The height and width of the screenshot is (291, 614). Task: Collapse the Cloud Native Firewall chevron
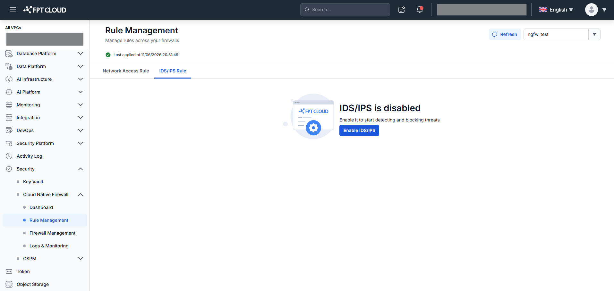point(81,195)
